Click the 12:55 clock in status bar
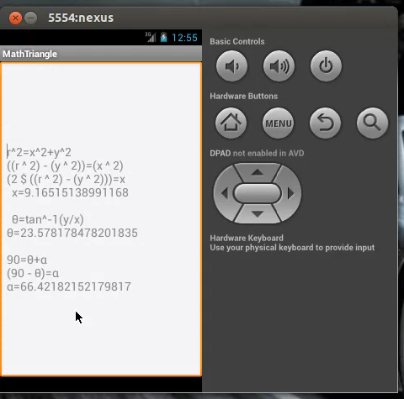This screenshot has height=399, width=404. pyautogui.click(x=184, y=38)
